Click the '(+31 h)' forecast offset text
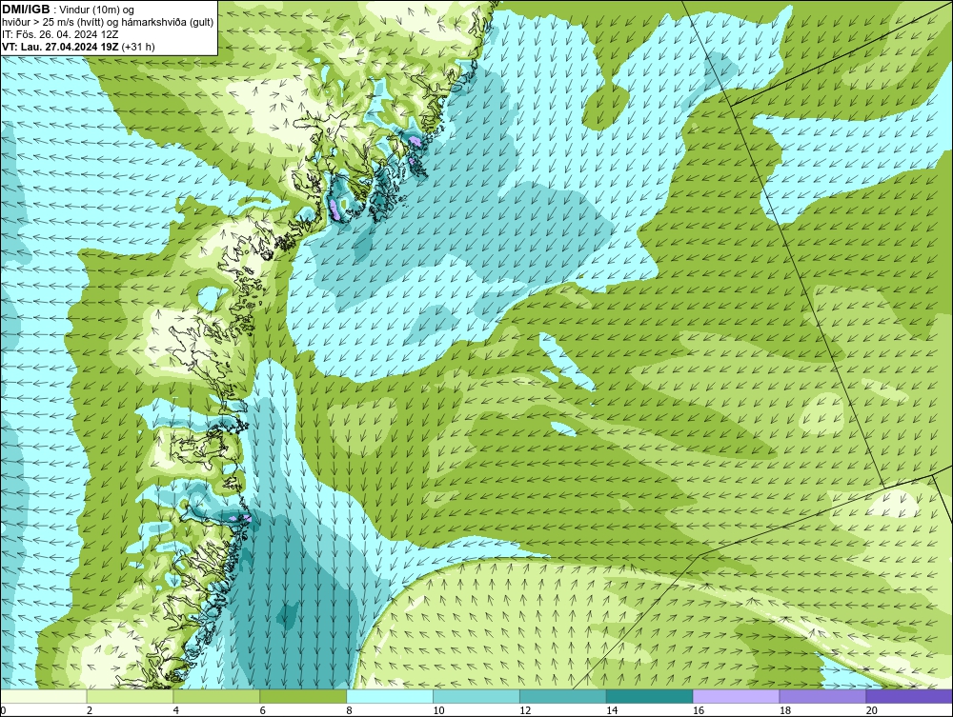The width and height of the screenshot is (953, 717). [x=138, y=47]
